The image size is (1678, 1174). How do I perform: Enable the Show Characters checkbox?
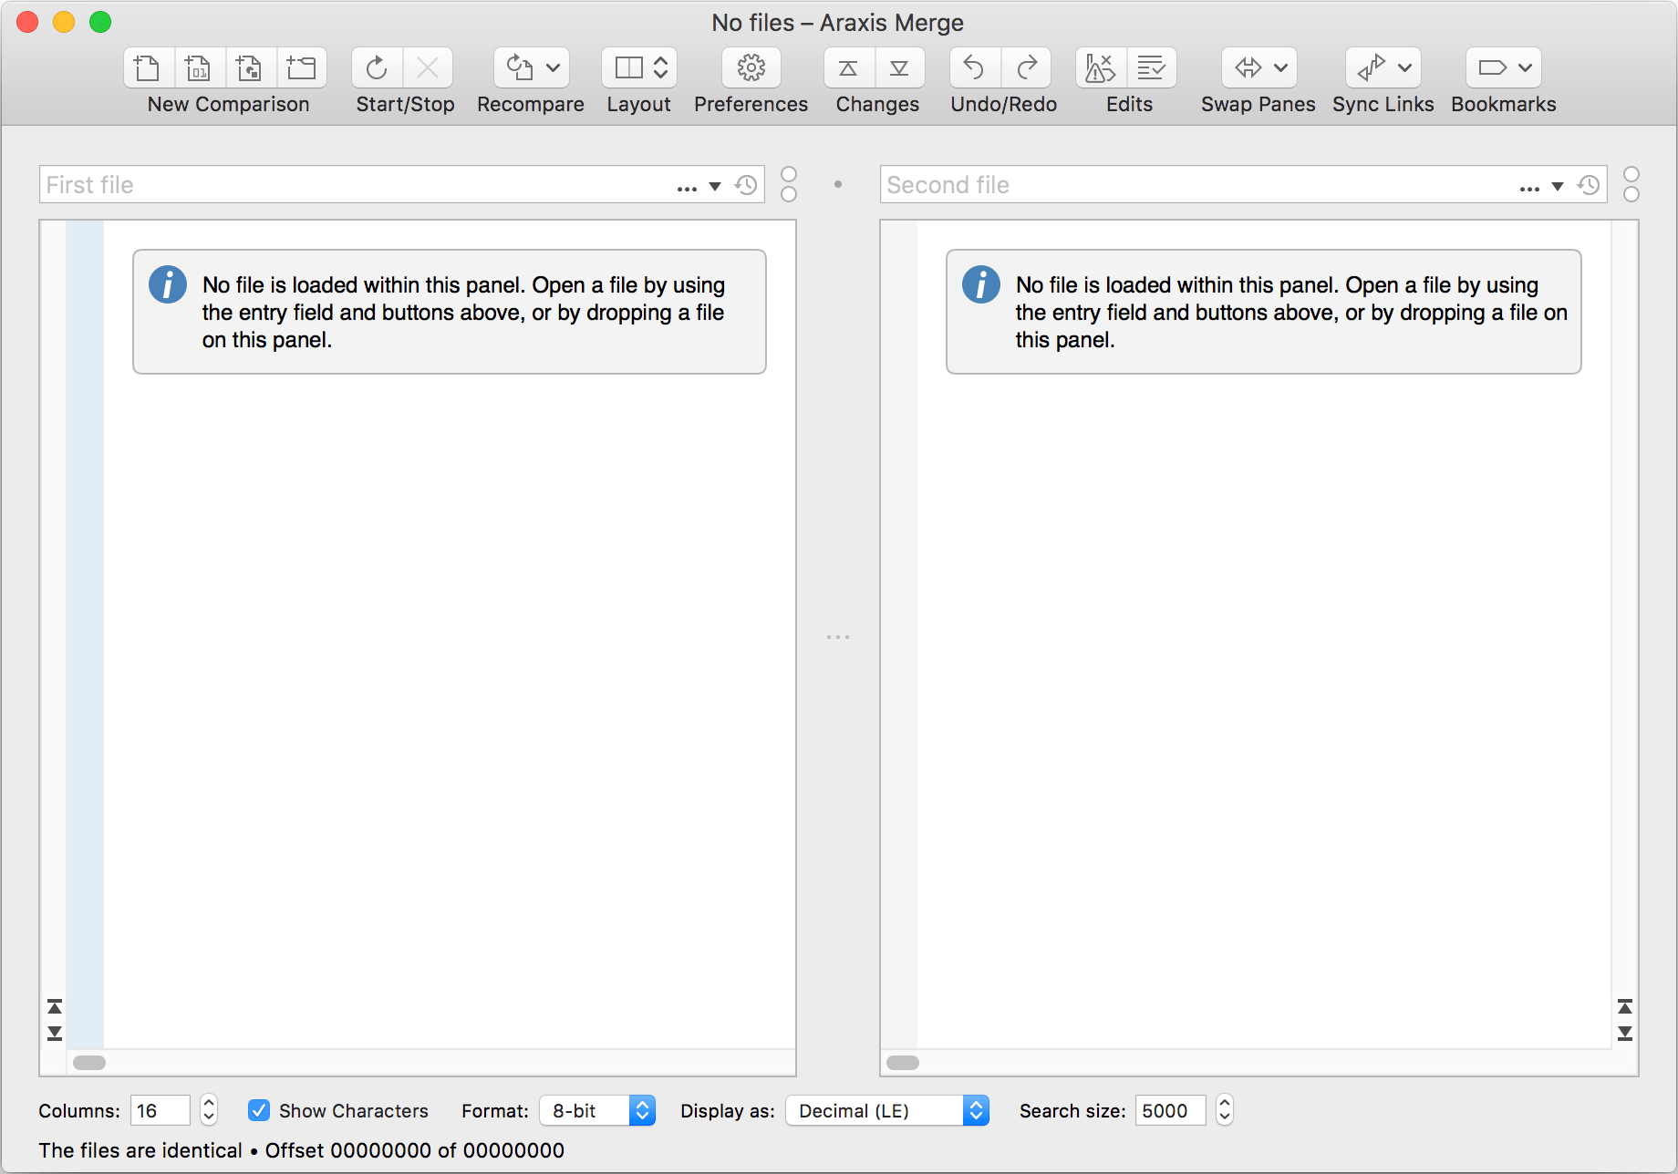pos(259,1110)
